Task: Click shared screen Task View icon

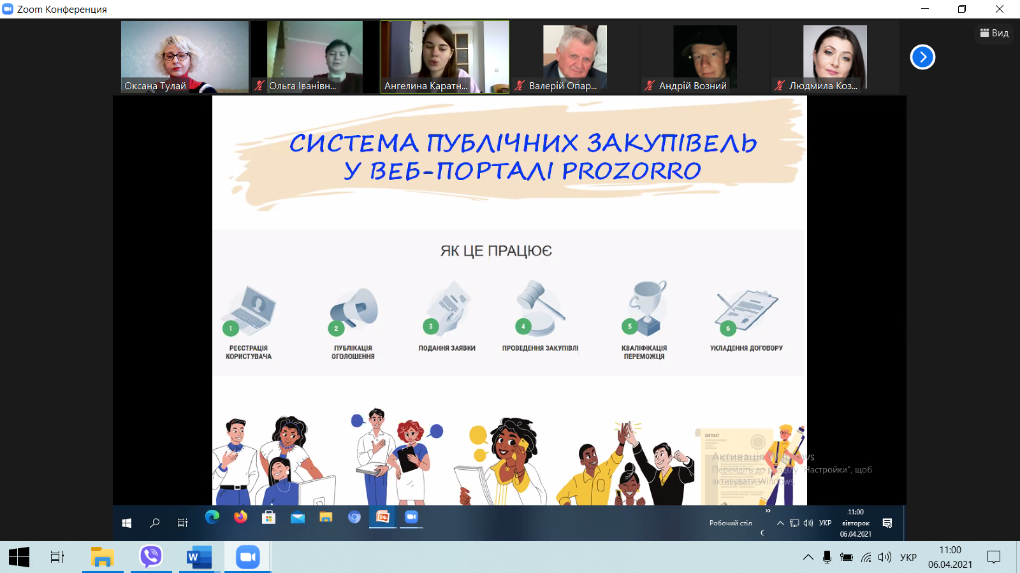Action: [182, 523]
